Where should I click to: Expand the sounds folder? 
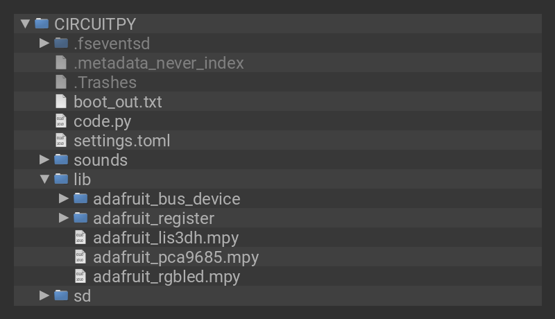click(44, 159)
